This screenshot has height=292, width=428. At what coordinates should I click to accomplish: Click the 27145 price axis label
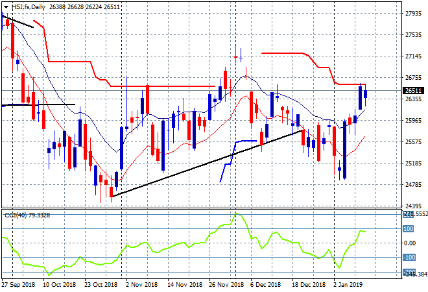[413, 56]
